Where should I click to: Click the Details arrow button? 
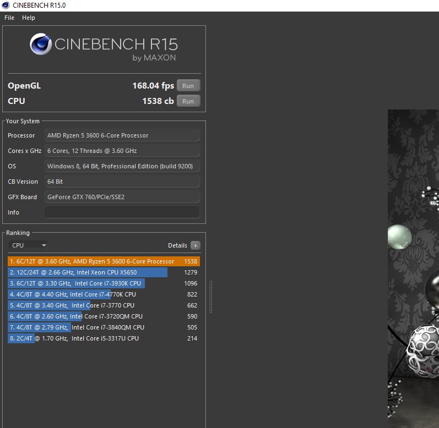[195, 245]
